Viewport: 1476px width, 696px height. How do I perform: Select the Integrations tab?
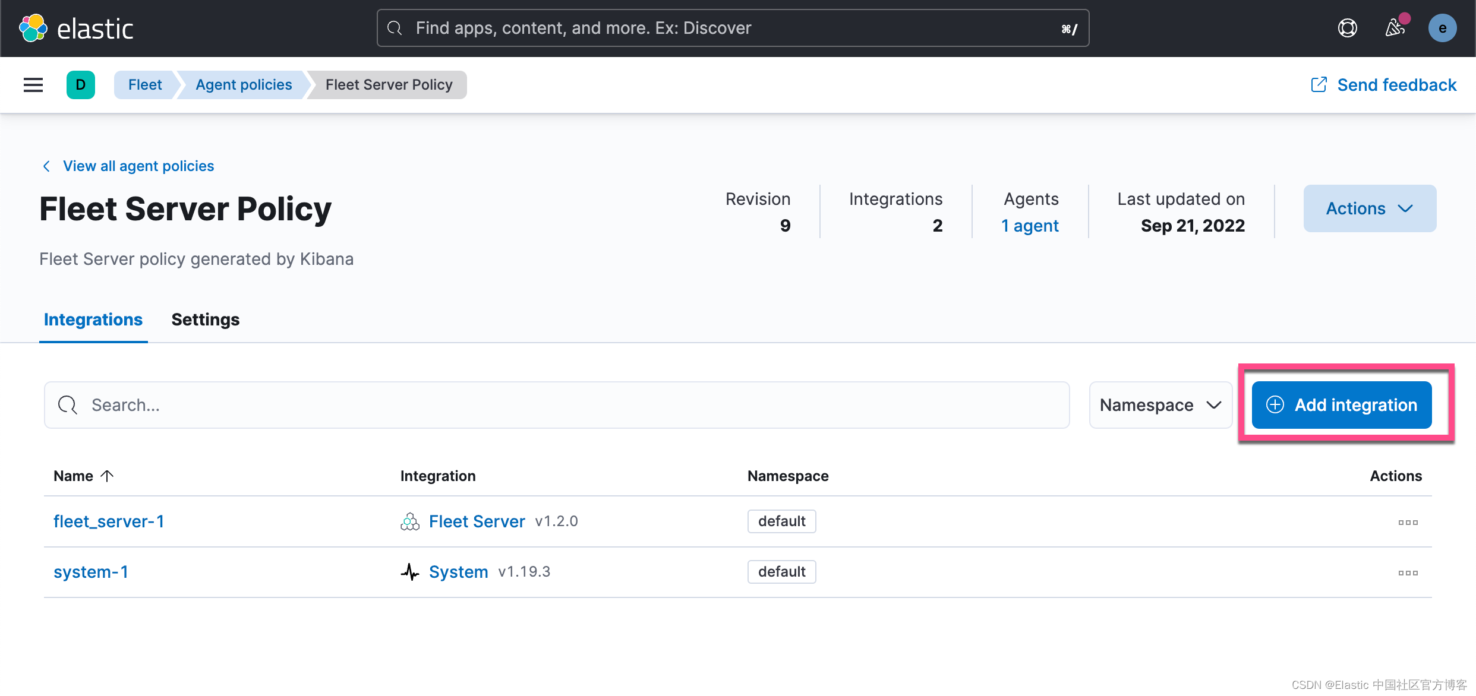click(x=93, y=319)
